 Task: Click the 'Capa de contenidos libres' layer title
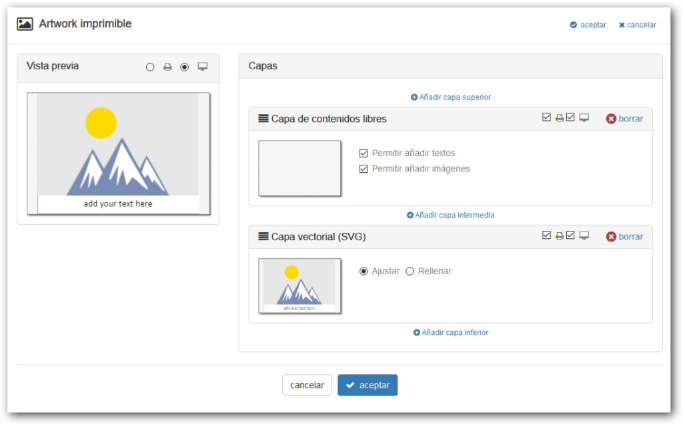click(x=329, y=119)
